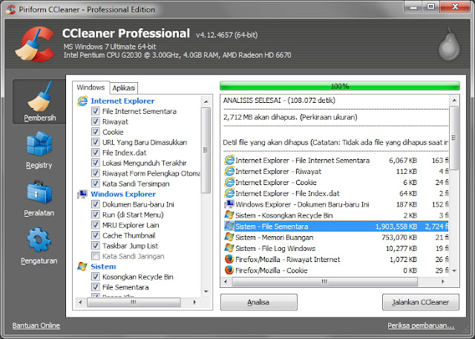Screen dimensions: 475x339
Task: Toggle the Cookie checkbox under Internet Explorer
Action: click(x=96, y=132)
